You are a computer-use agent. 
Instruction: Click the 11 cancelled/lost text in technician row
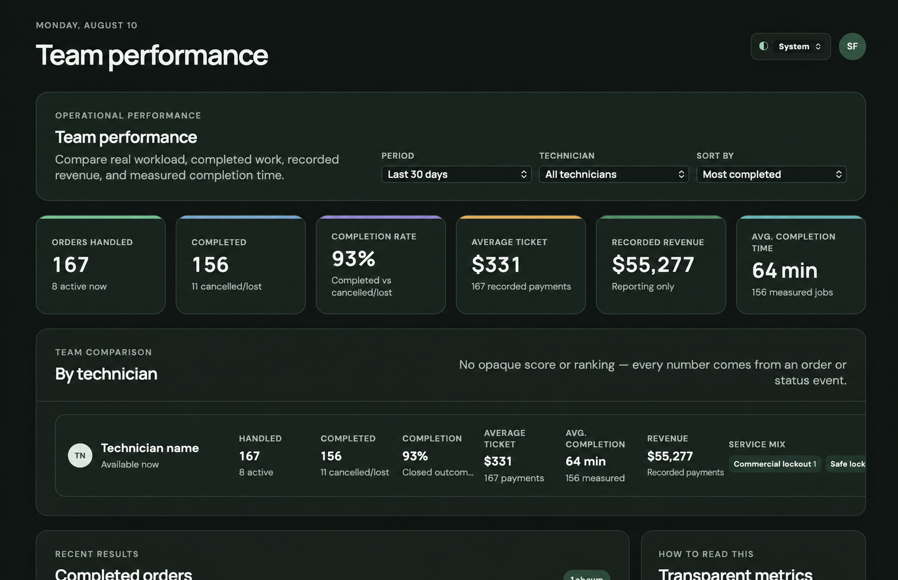355,472
